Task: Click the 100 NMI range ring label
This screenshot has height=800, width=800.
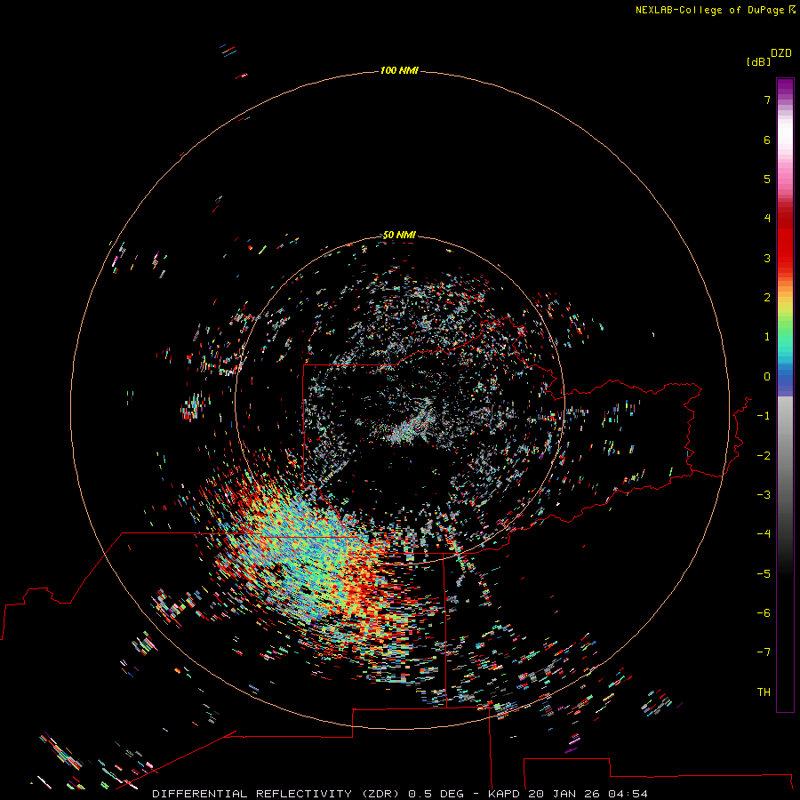Action: coord(399,70)
